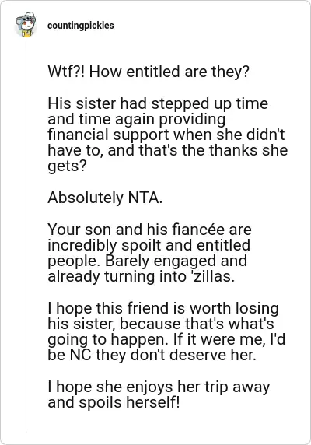Click the line "already turning into 'zillas."
Viewport: 311px width, 445px height.
(x=142, y=276)
